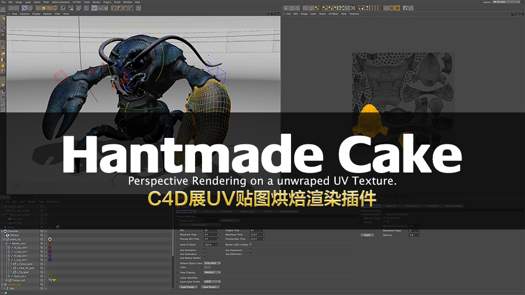The height and width of the screenshot is (295, 525).
Task: Open Input Color Profile dropdown
Action: click(x=212, y=282)
